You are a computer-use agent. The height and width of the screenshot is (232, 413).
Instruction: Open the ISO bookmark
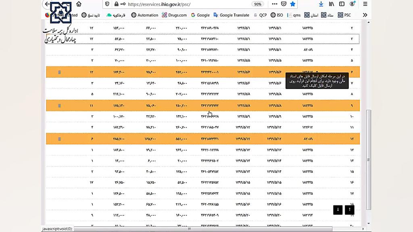(x=277, y=15)
